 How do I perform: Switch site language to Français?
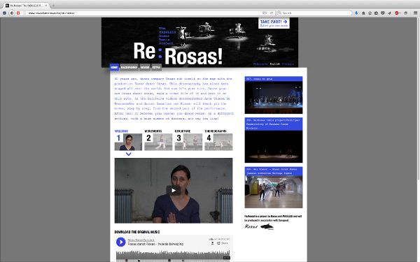click(288, 64)
